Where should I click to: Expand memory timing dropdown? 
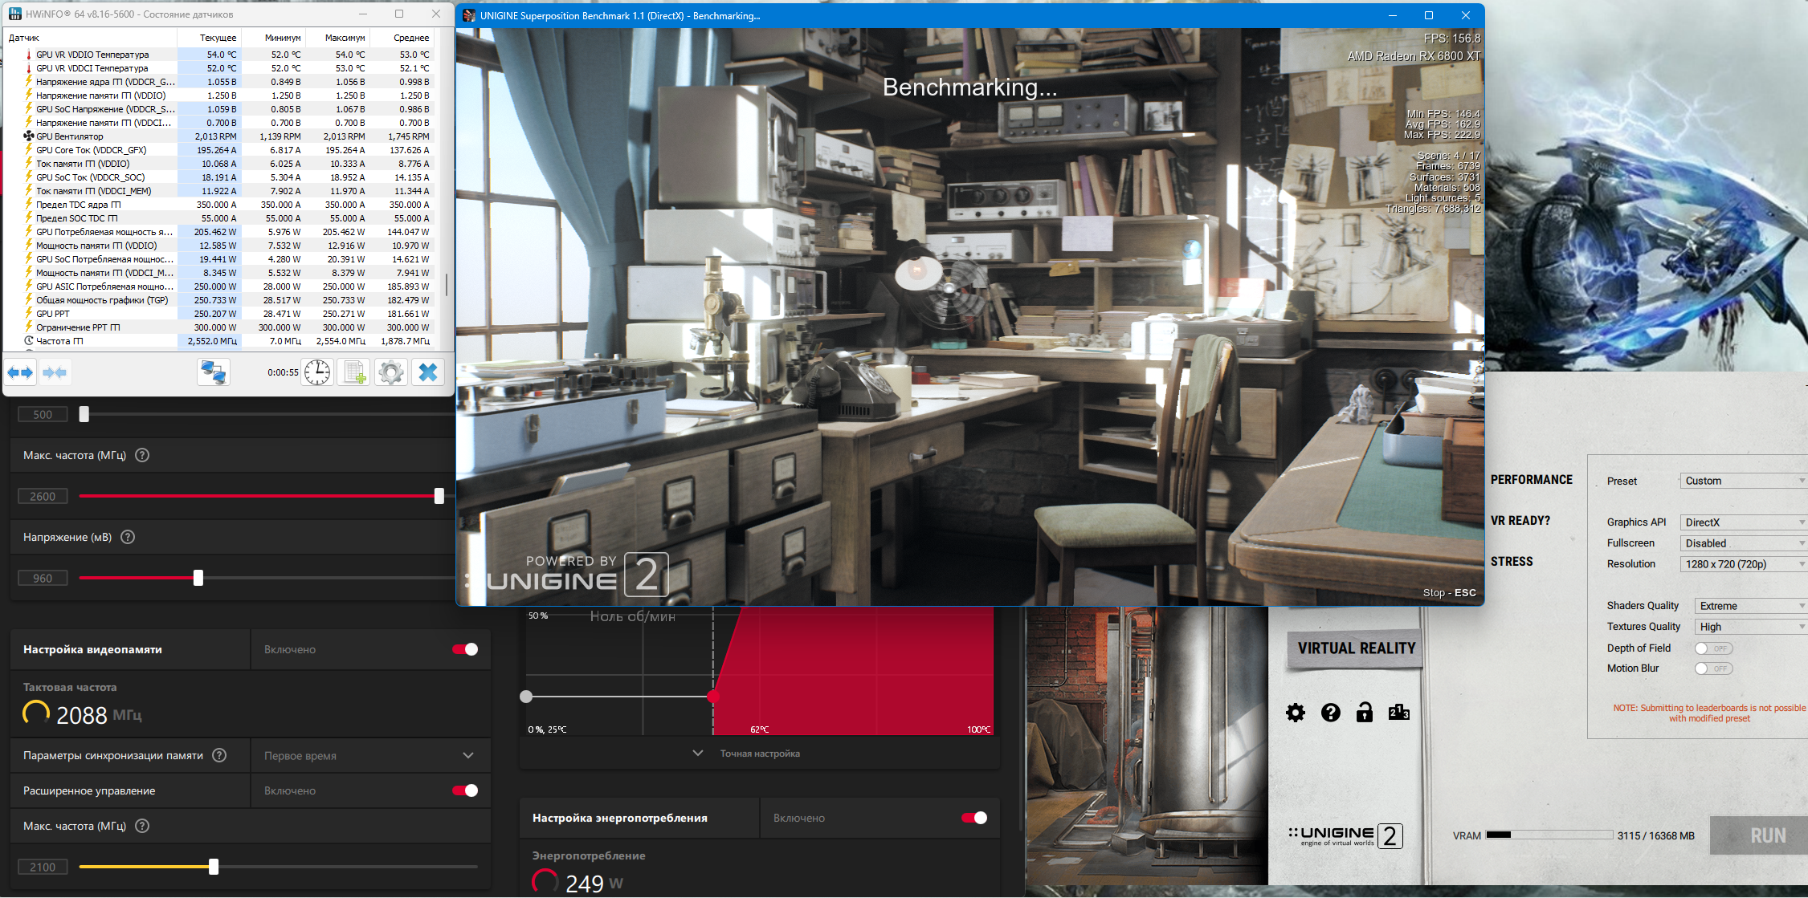pos(467,755)
